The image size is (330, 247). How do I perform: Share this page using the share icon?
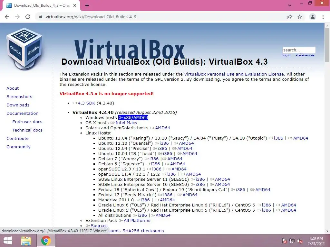pos(289,17)
